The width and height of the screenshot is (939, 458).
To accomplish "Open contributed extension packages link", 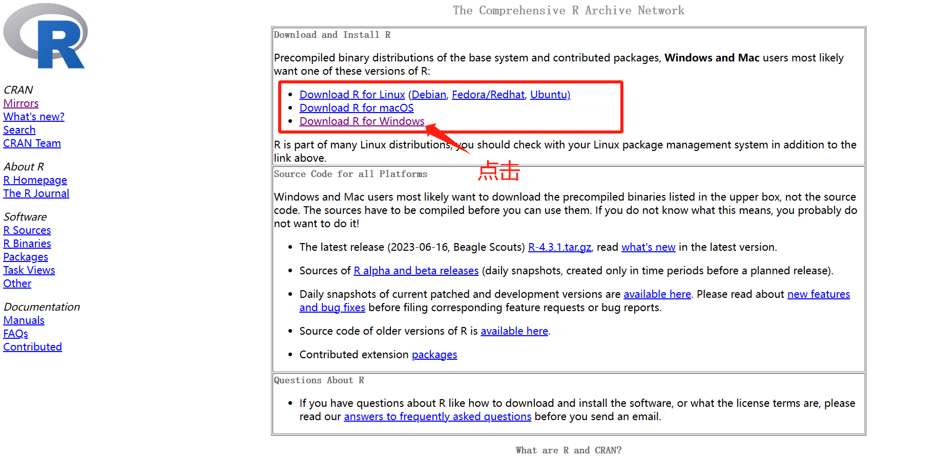I will [434, 355].
